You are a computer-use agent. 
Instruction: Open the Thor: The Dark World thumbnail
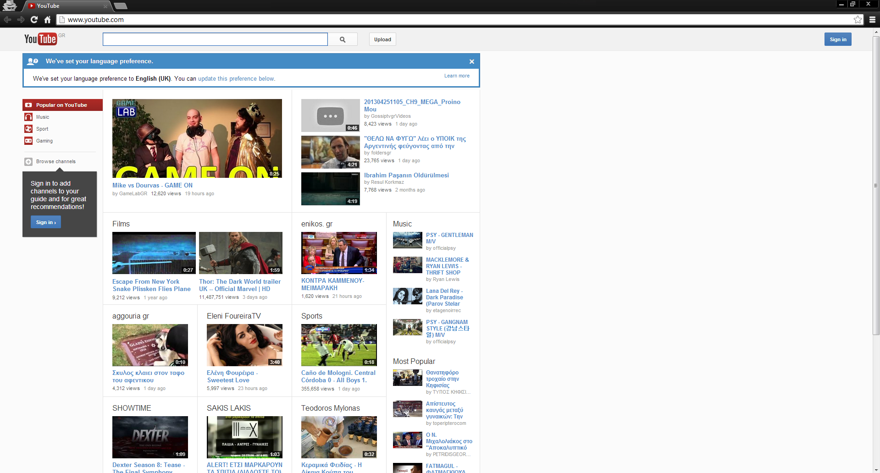coord(241,253)
